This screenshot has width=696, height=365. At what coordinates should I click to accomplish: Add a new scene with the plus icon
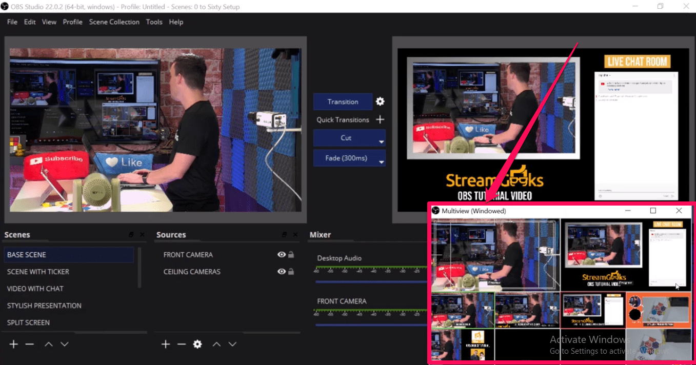(13, 344)
